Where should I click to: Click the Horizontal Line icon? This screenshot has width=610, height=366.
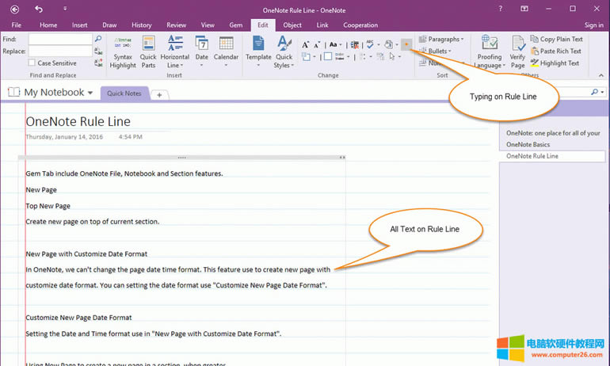175,46
